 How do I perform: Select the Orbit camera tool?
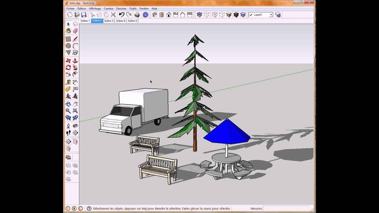click(68, 104)
